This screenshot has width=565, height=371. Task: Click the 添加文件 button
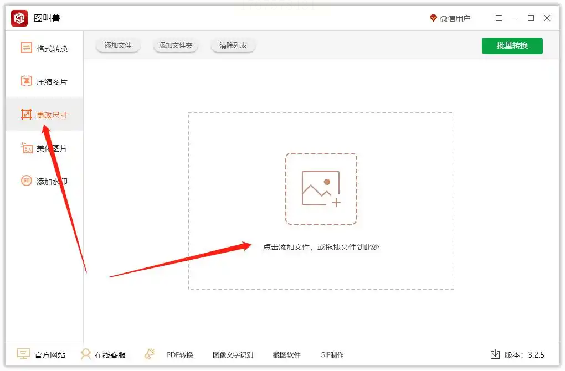[118, 45]
